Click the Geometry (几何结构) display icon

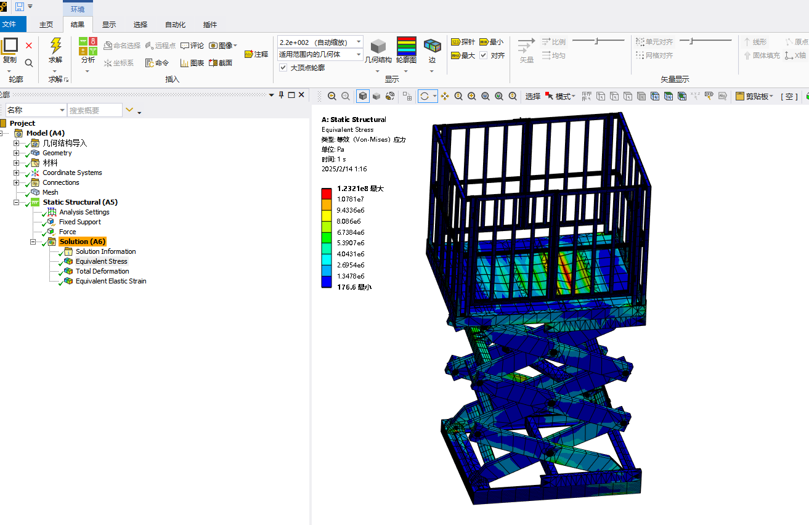pyautogui.click(x=378, y=46)
